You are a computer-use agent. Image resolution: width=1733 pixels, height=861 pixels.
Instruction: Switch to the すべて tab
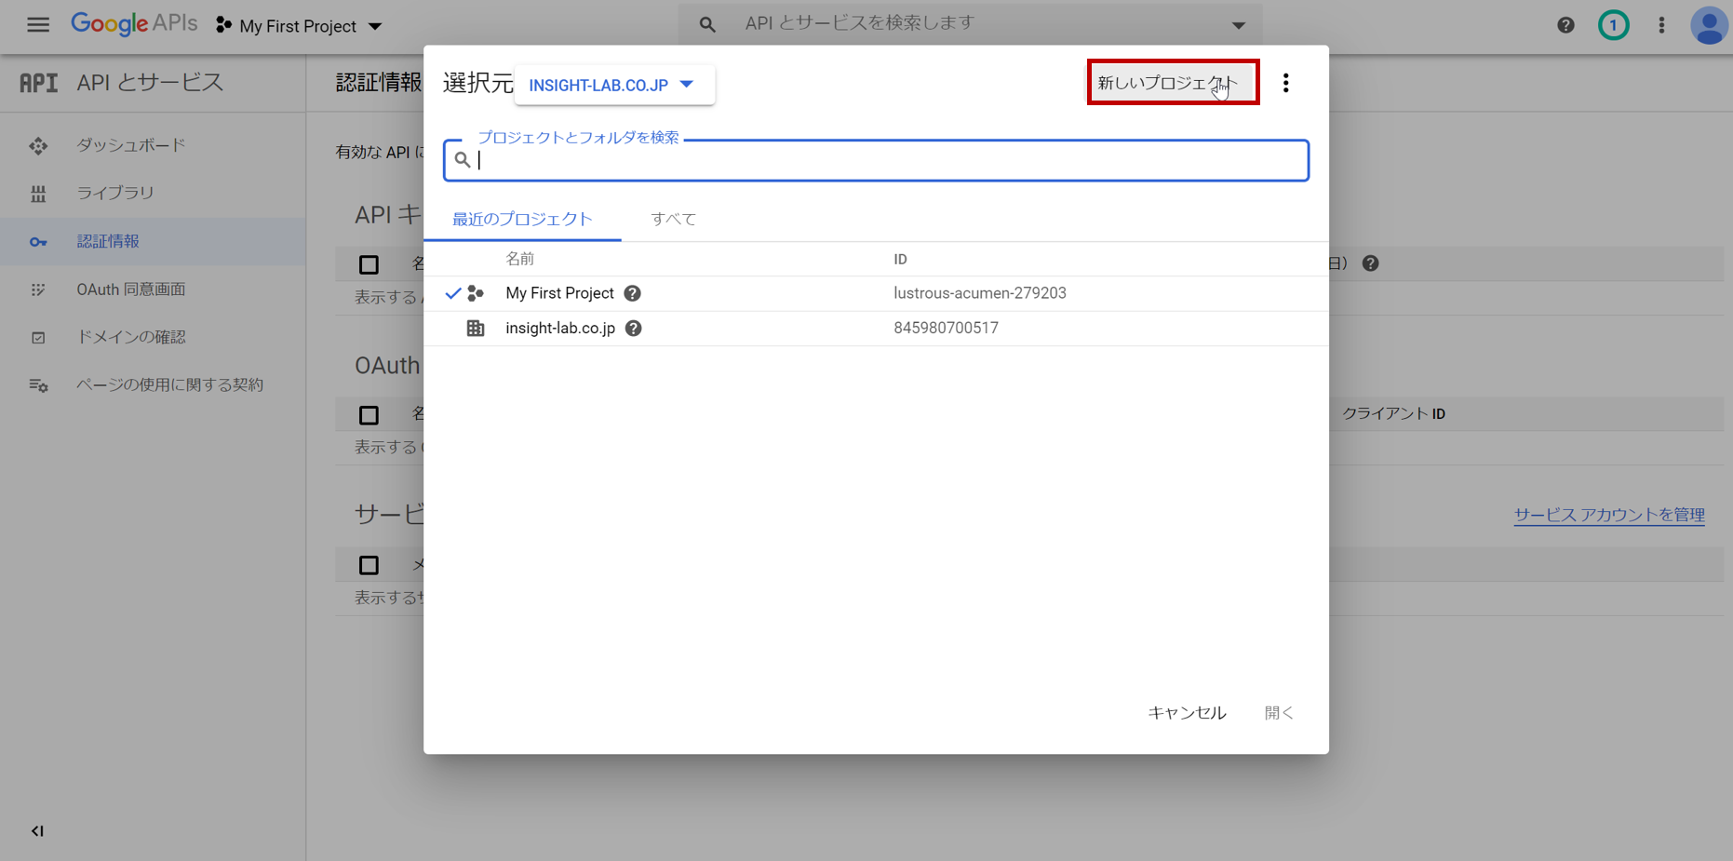pos(673,220)
